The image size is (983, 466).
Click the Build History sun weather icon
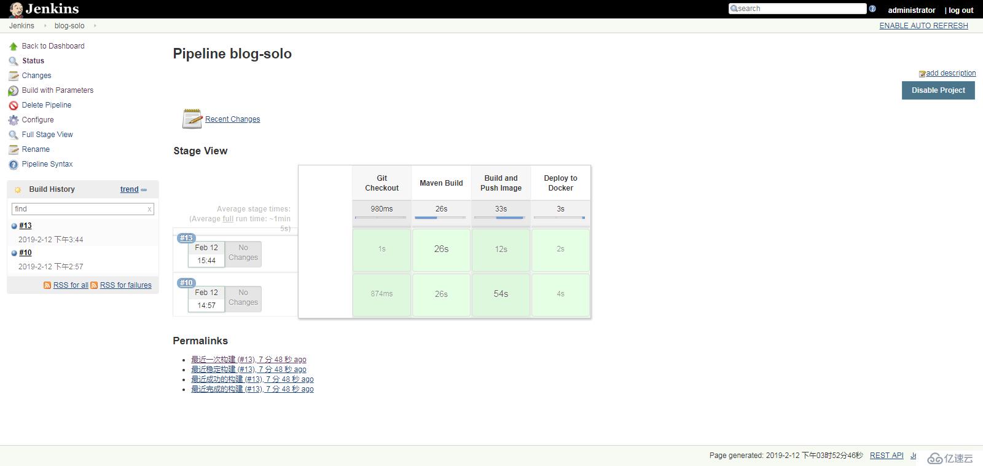coord(18,189)
